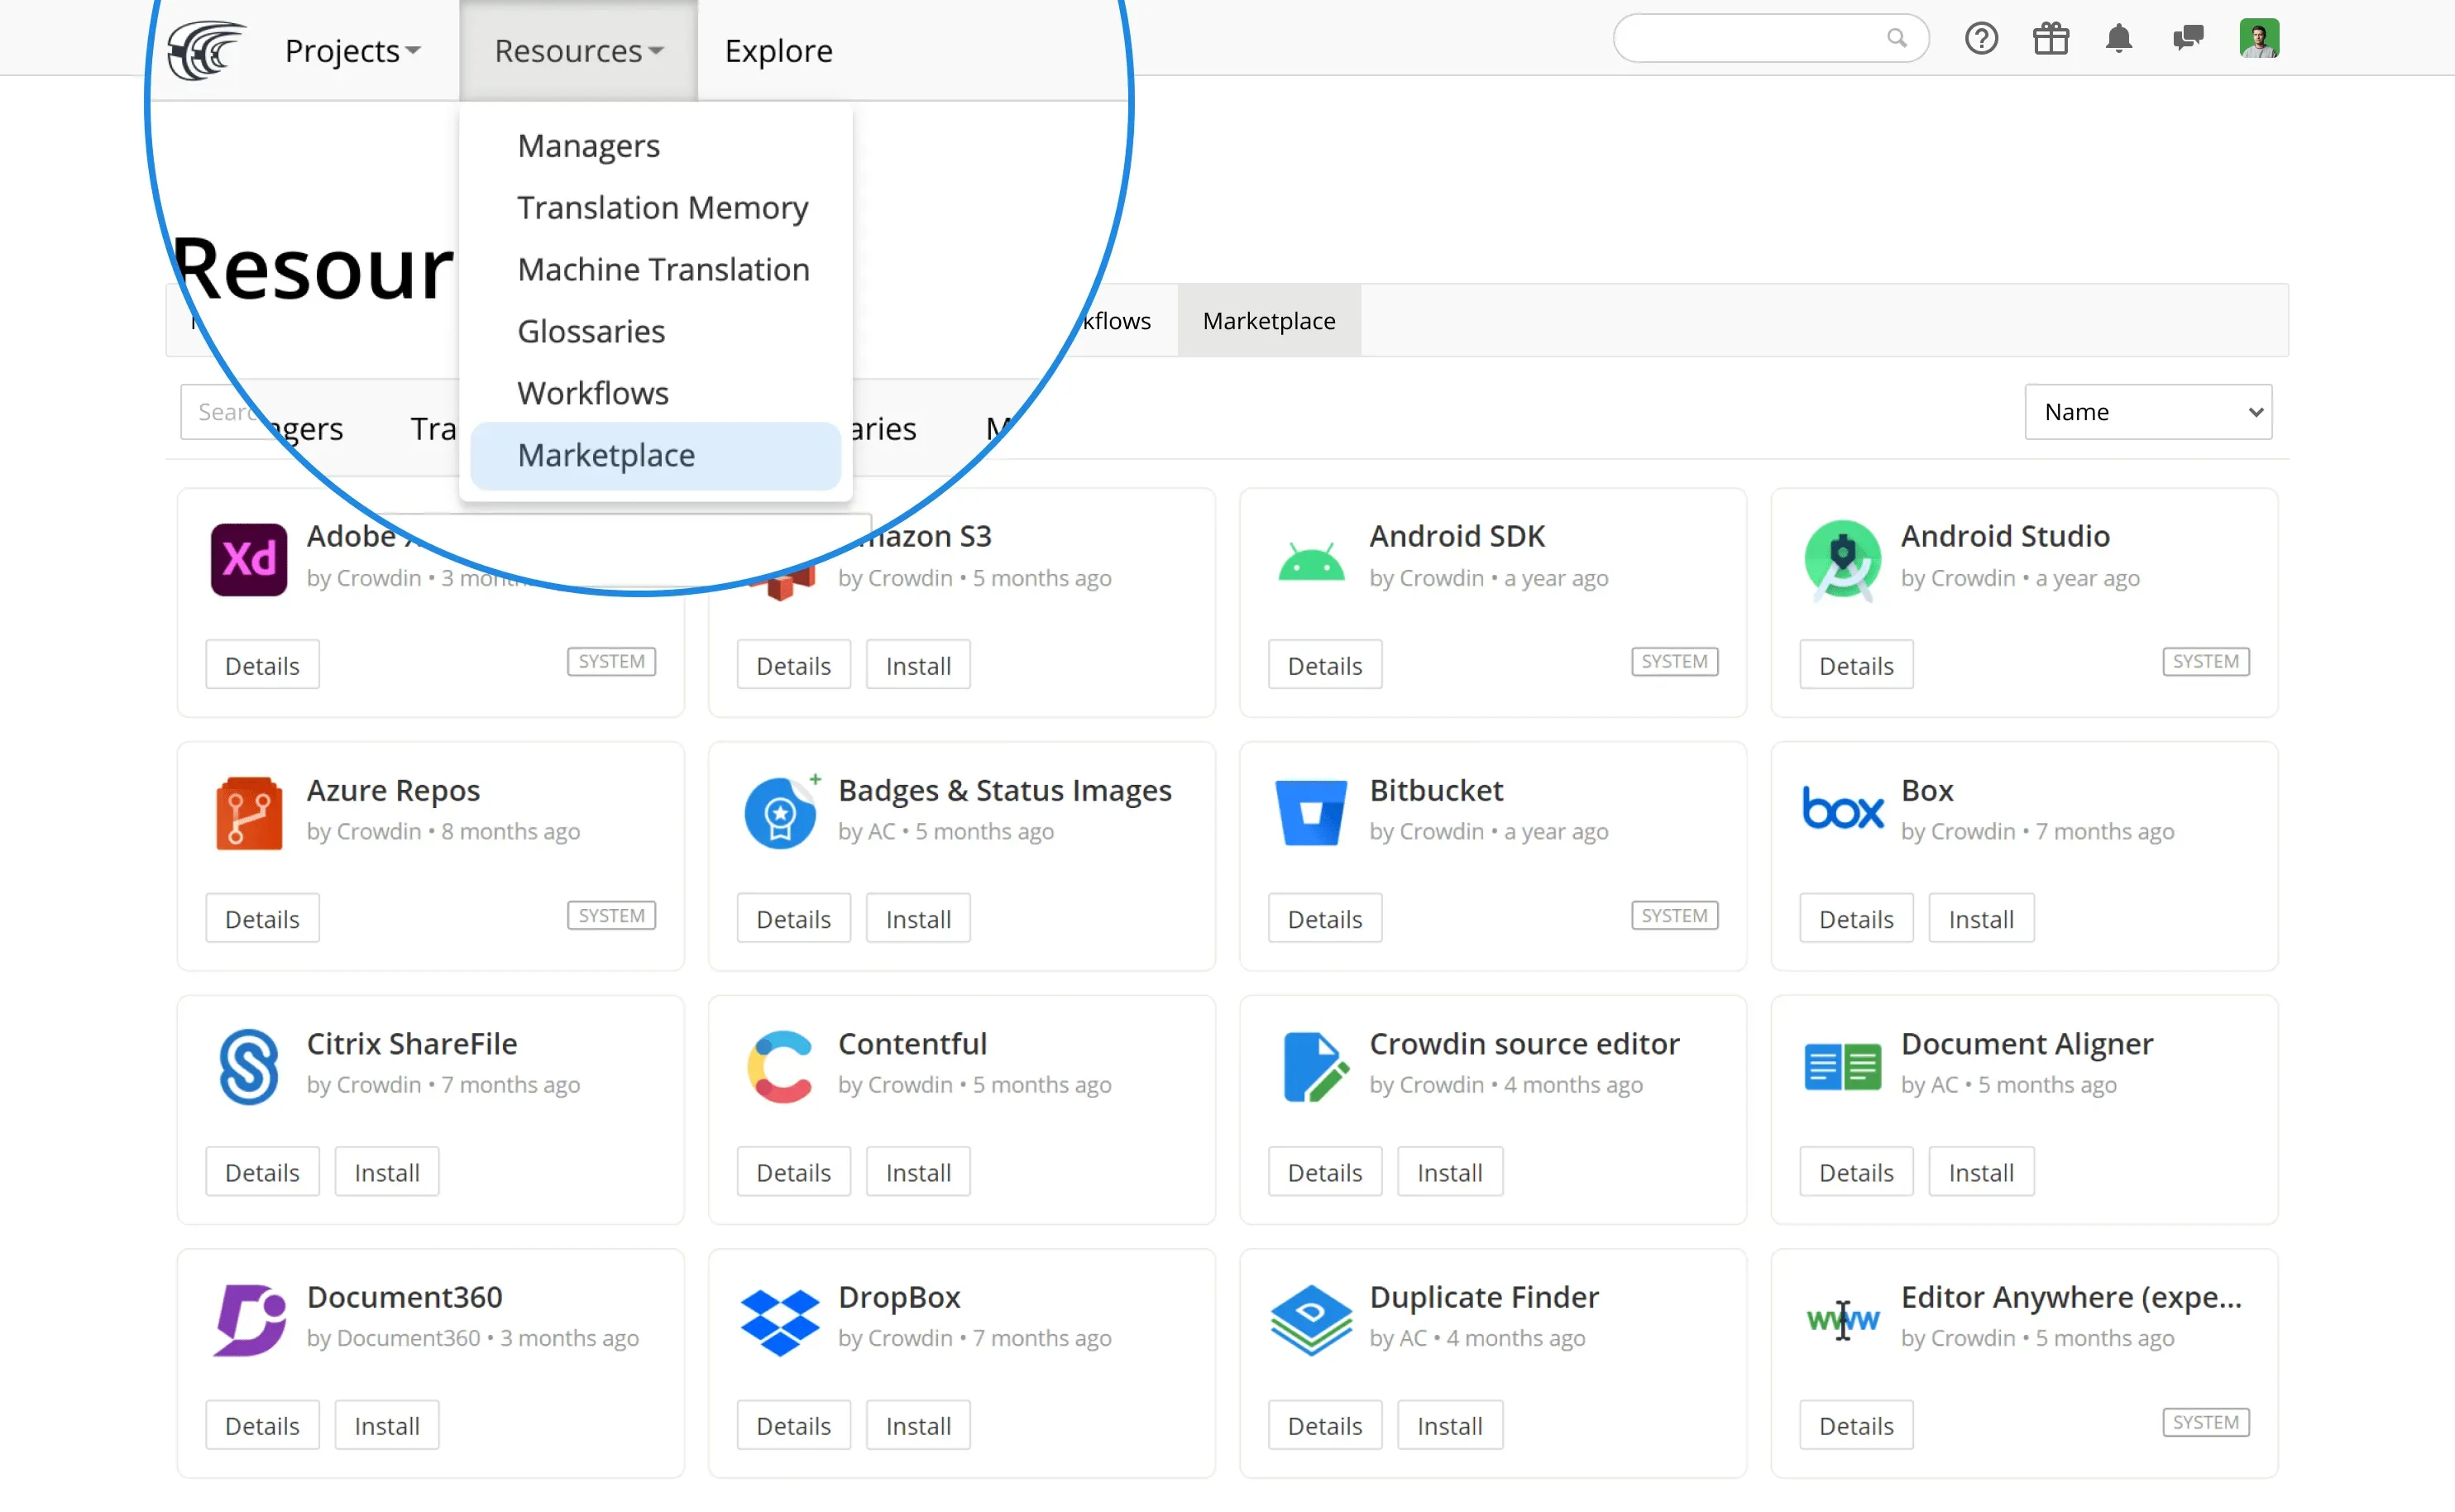
Task: Click the Azure Repos app icon
Action: coord(248,812)
